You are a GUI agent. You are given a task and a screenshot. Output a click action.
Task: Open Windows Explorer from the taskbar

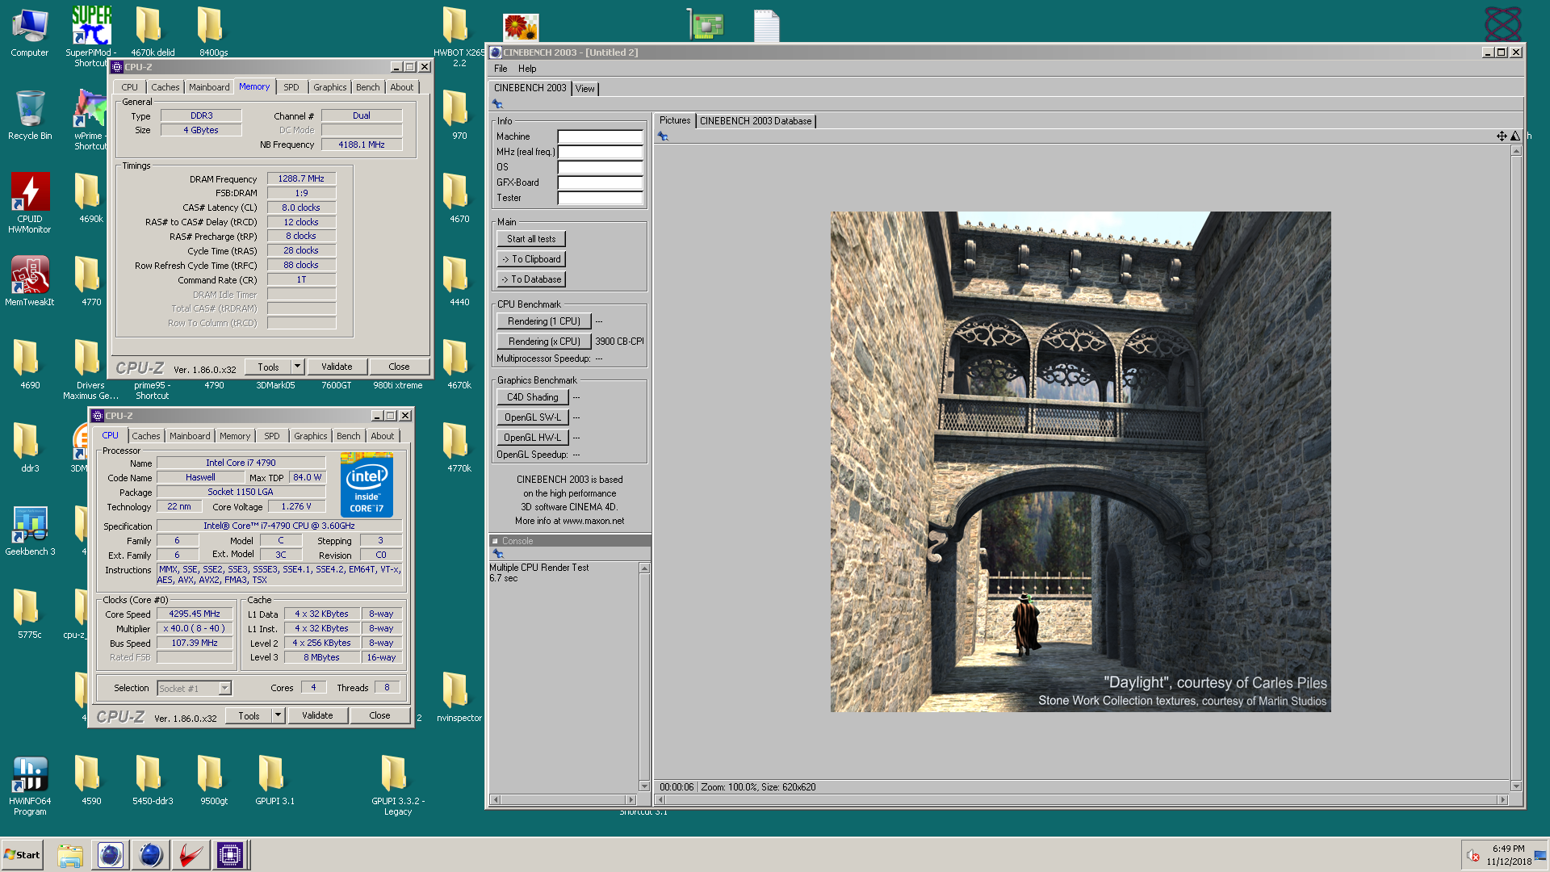[x=70, y=854]
